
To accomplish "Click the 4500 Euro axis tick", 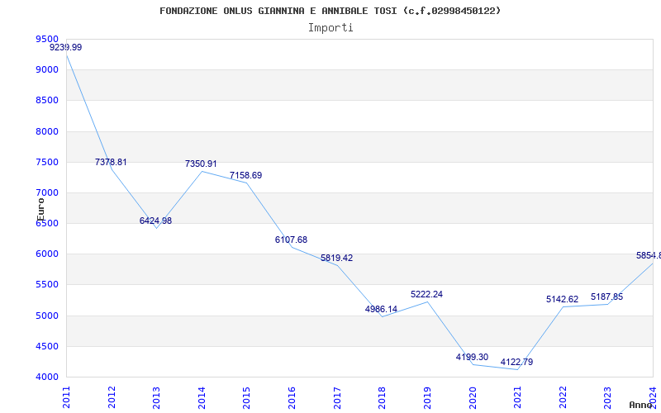I will tap(47, 346).
